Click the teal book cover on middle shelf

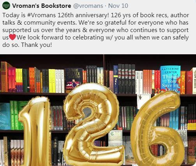(x=5, y=116)
